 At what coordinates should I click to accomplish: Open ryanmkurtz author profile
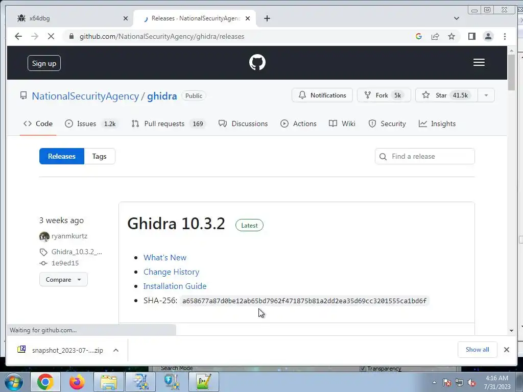(69, 236)
